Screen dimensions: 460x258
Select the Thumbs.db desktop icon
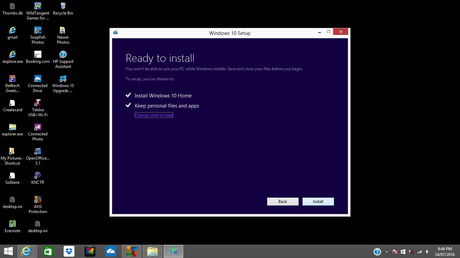pos(12,9)
